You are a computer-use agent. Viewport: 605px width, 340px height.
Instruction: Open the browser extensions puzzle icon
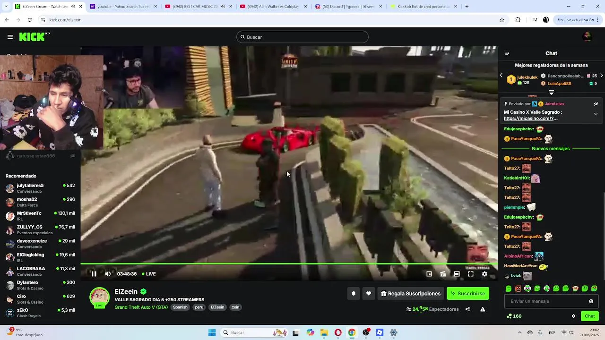point(518,20)
